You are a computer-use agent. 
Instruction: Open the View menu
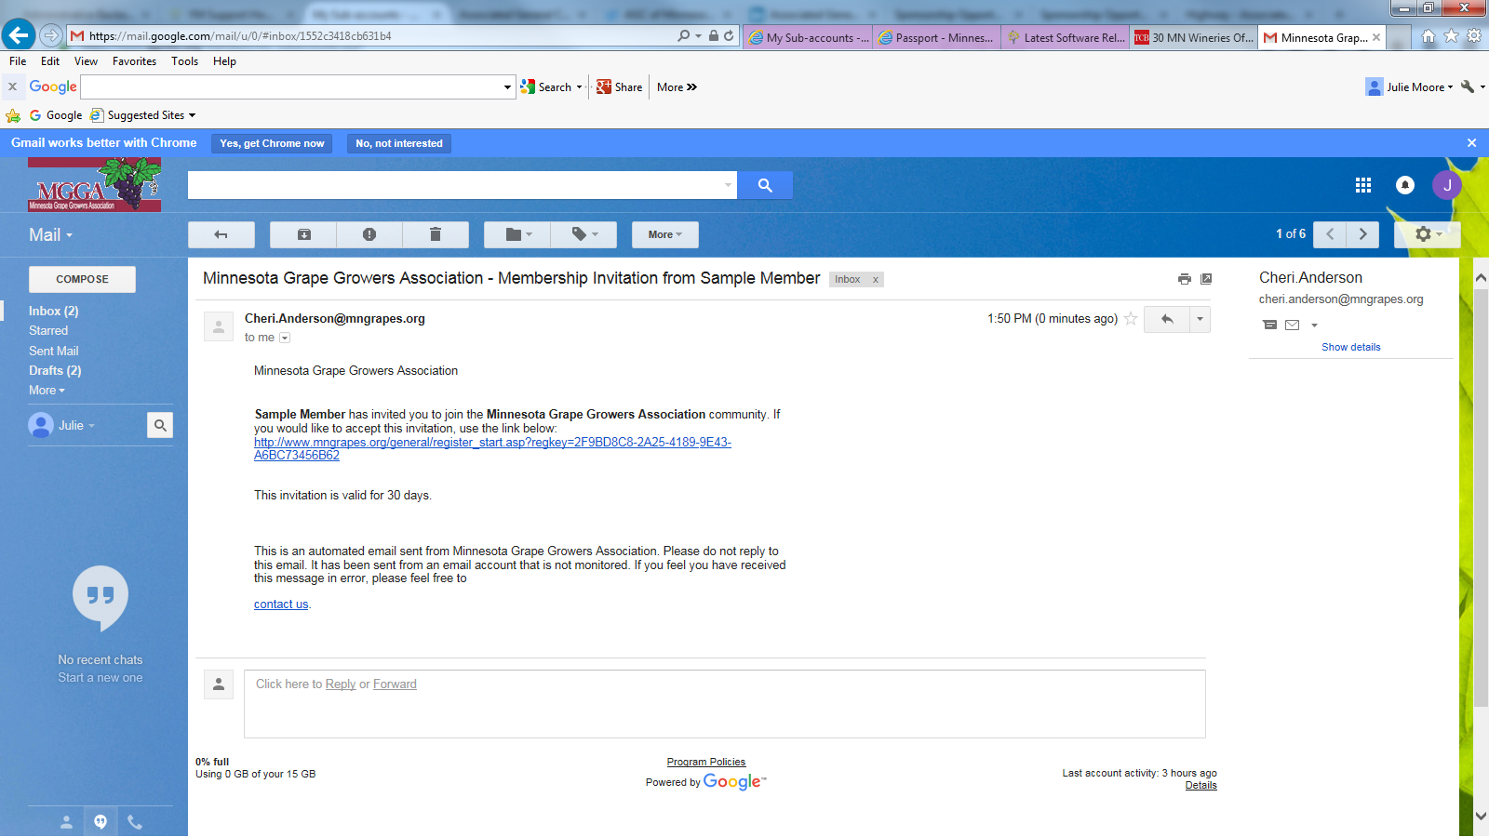(x=86, y=61)
